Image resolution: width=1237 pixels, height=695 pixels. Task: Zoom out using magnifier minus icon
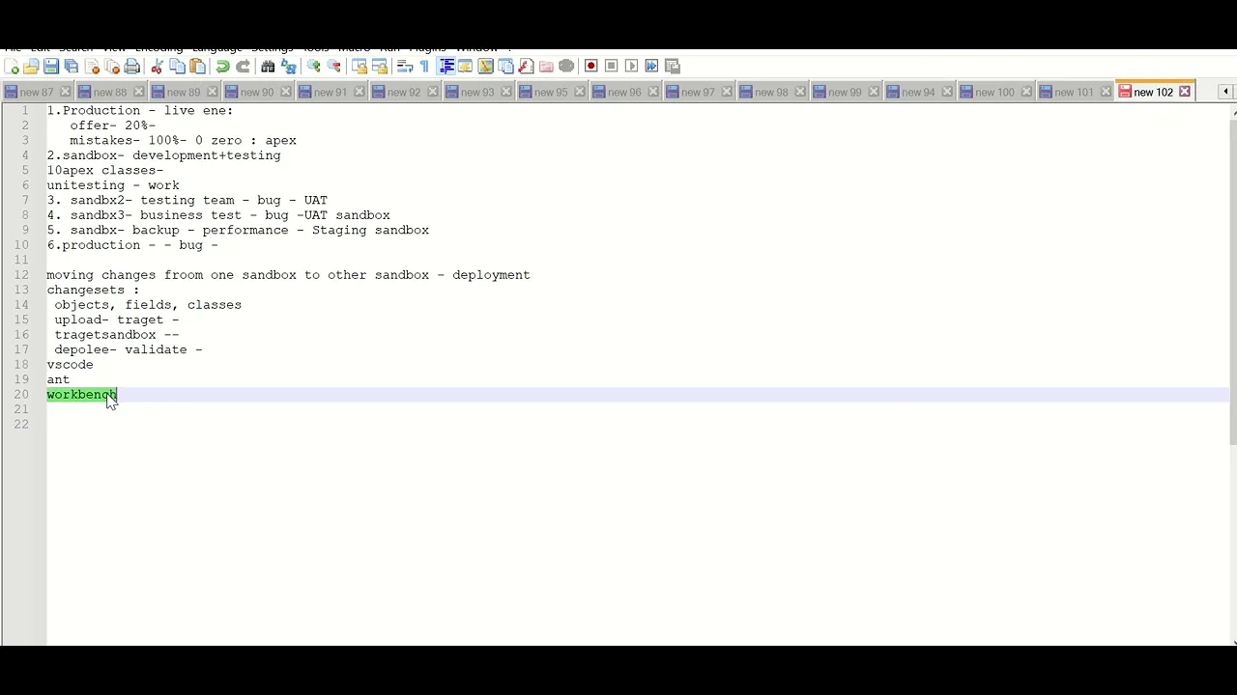(334, 66)
